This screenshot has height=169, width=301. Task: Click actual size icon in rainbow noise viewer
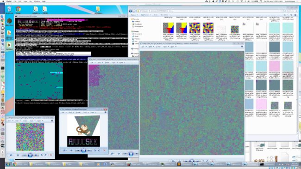18,155
